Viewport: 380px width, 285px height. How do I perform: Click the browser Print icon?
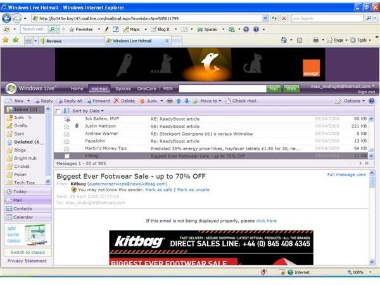pyautogui.click(x=316, y=40)
